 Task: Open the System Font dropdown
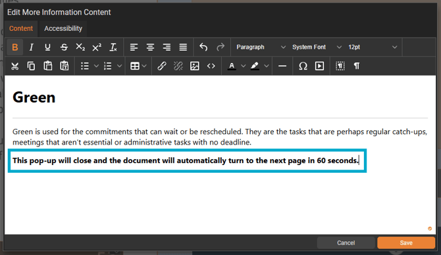(x=317, y=47)
